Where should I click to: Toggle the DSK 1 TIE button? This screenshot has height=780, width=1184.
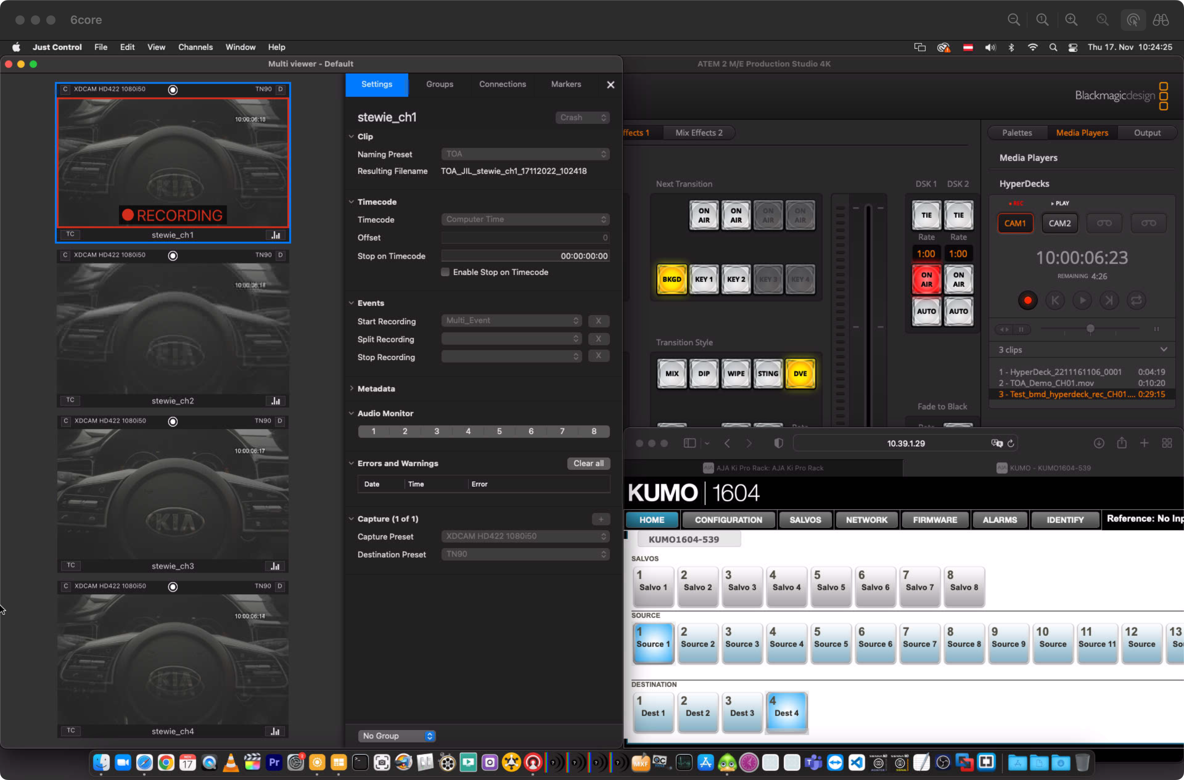(x=926, y=215)
